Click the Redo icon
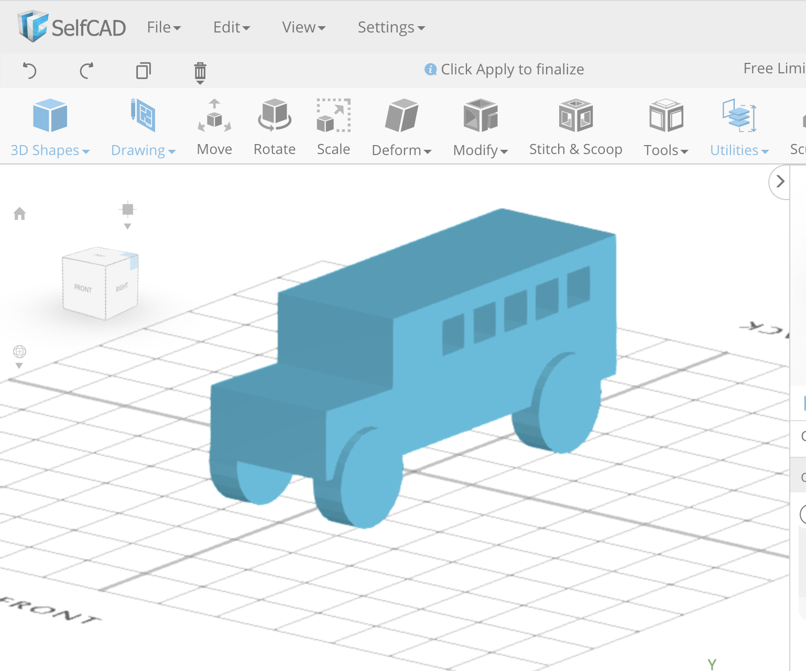Screen dimensions: 806x671 click(87, 71)
